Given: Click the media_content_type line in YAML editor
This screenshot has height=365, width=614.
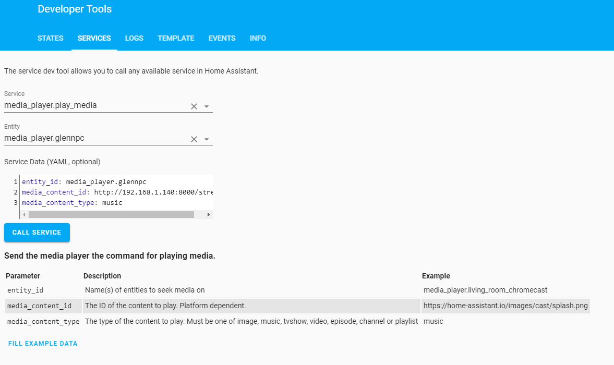Looking at the screenshot, I should point(72,202).
